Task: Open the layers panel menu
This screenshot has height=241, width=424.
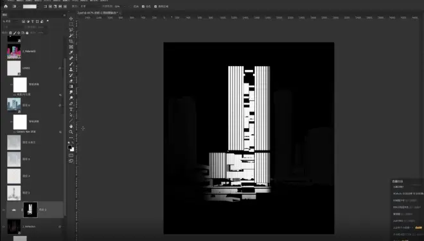Action: coord(64,15)
